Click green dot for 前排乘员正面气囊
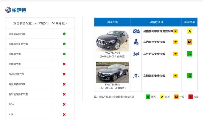The height and width of the screenshot is (121, 203). pos(64,44)
